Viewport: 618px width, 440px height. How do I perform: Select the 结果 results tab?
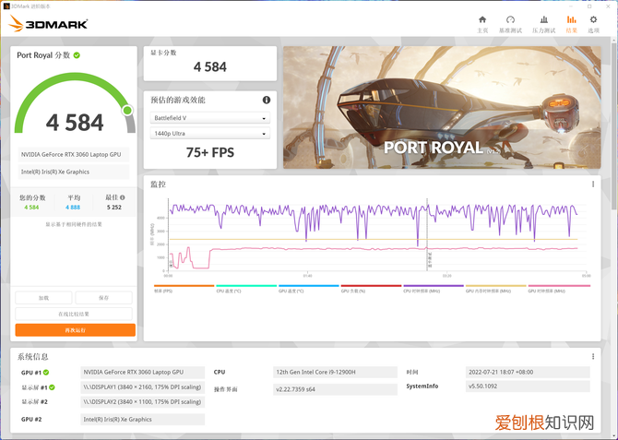point(571,23)
